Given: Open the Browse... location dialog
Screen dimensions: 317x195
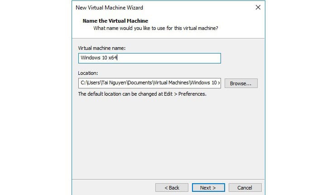Looking at the screenshot, I should (x=240, y=83).
